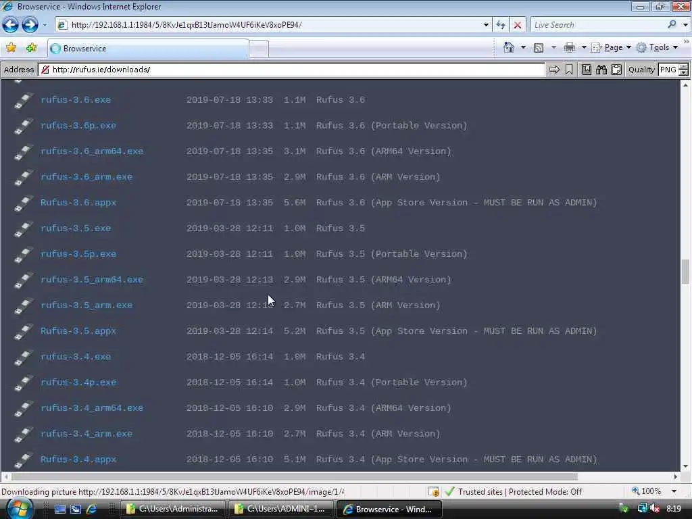Click the Trusted sites security zone status
692x519 pixels.
coord(514,492)
